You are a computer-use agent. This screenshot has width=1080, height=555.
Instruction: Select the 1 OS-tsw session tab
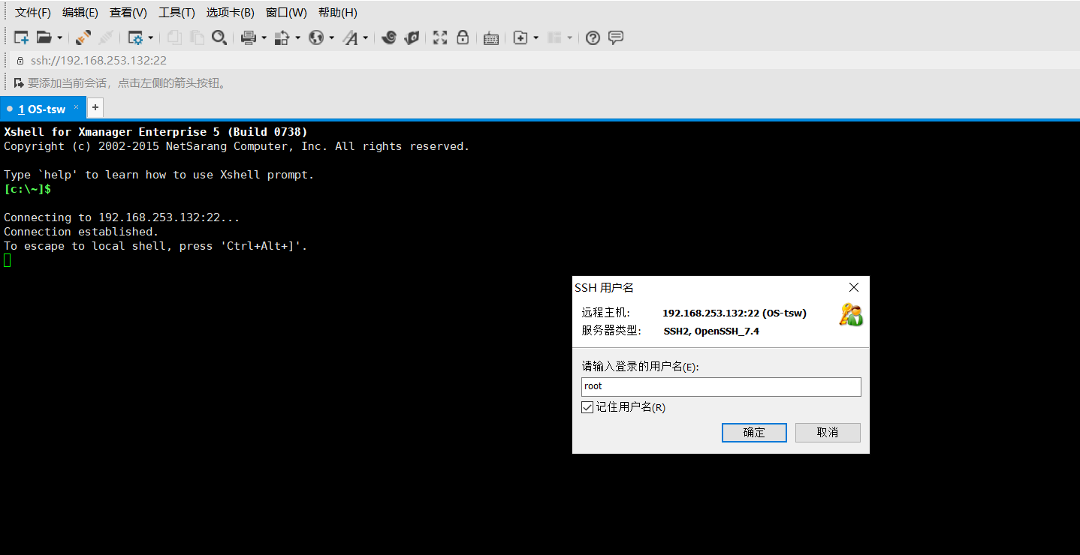point(42,109)
